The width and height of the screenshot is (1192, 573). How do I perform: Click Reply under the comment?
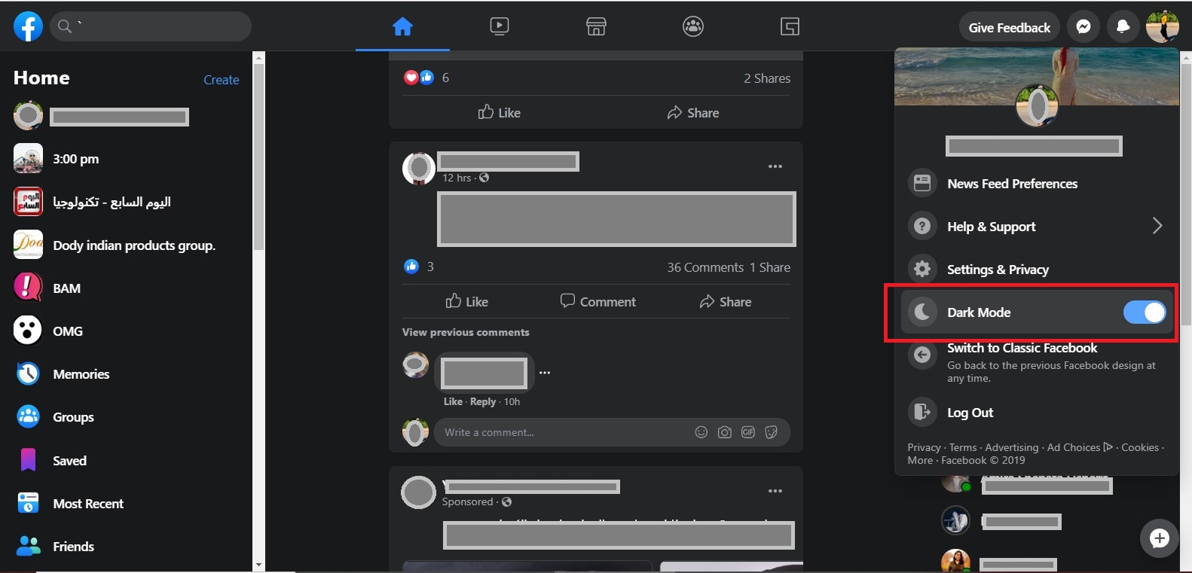click(x=483, y=401)
